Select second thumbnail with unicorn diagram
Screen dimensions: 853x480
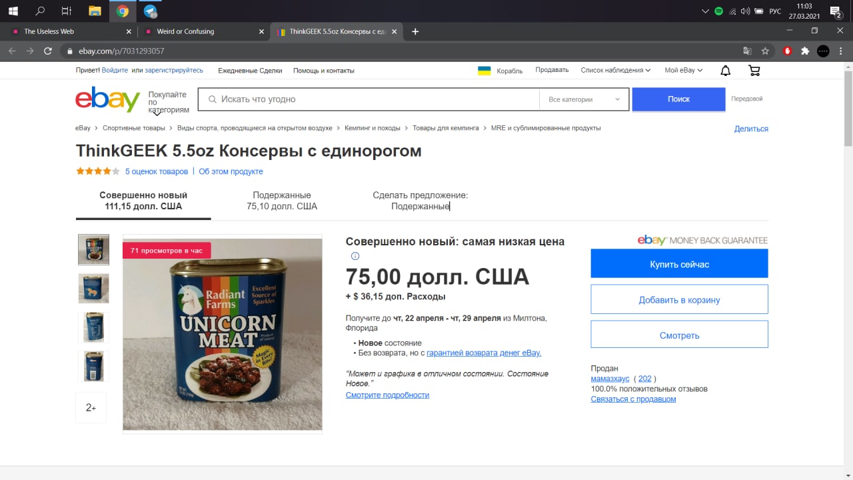point(94,289)
